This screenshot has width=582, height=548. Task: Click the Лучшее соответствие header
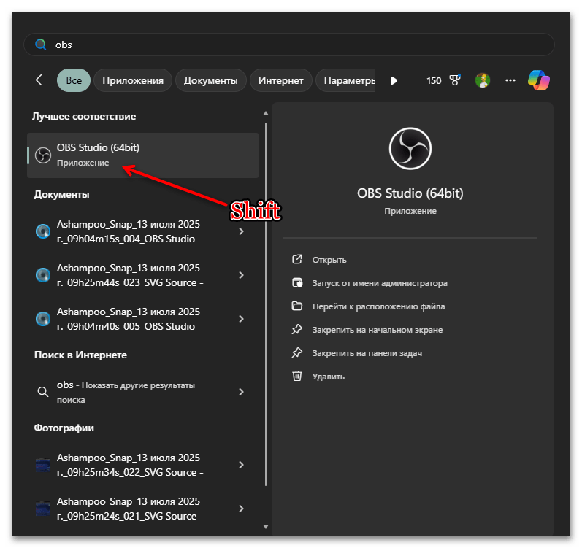[84, 117]
